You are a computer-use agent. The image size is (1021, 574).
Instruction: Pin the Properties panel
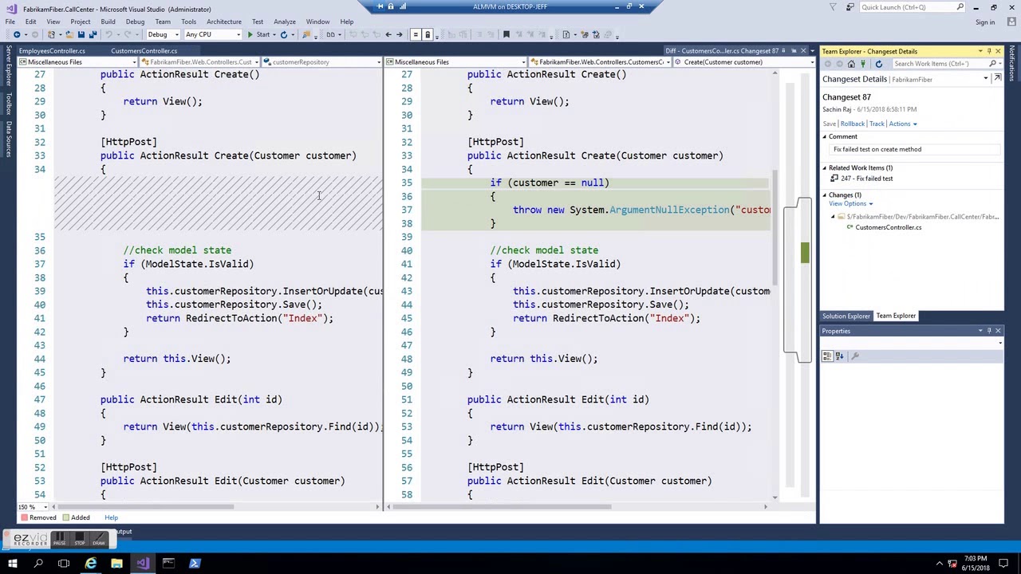pos(989,331)
